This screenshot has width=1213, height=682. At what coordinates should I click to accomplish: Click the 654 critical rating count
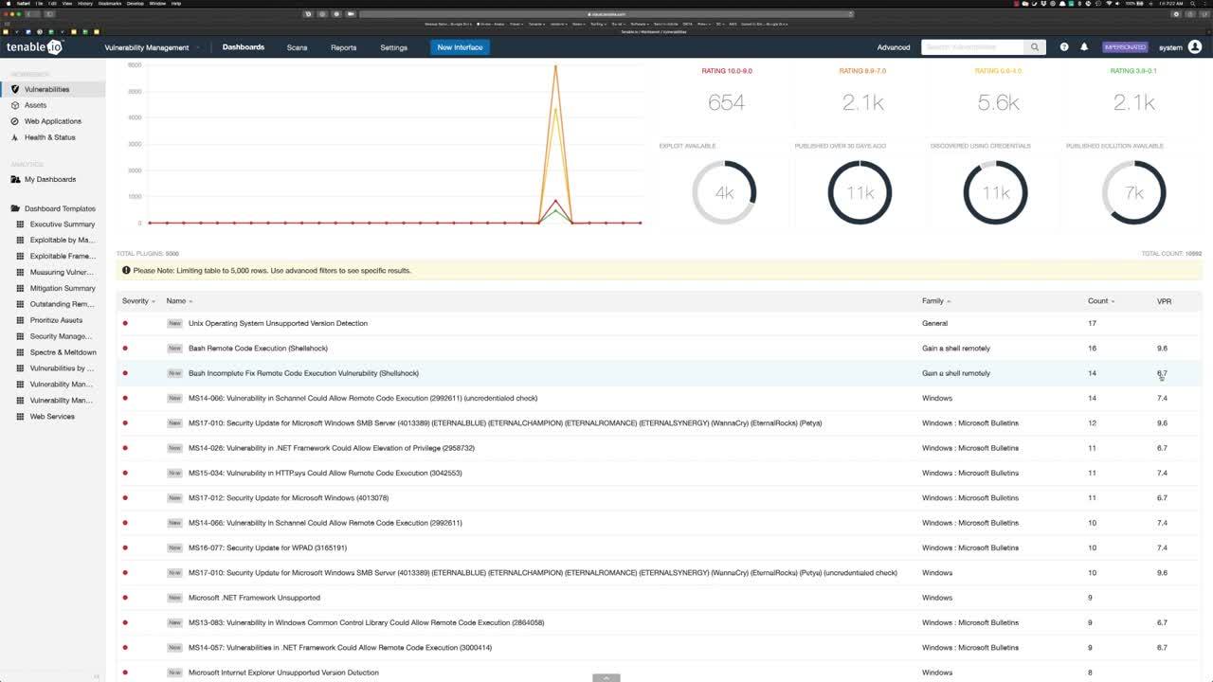point(727,102)
